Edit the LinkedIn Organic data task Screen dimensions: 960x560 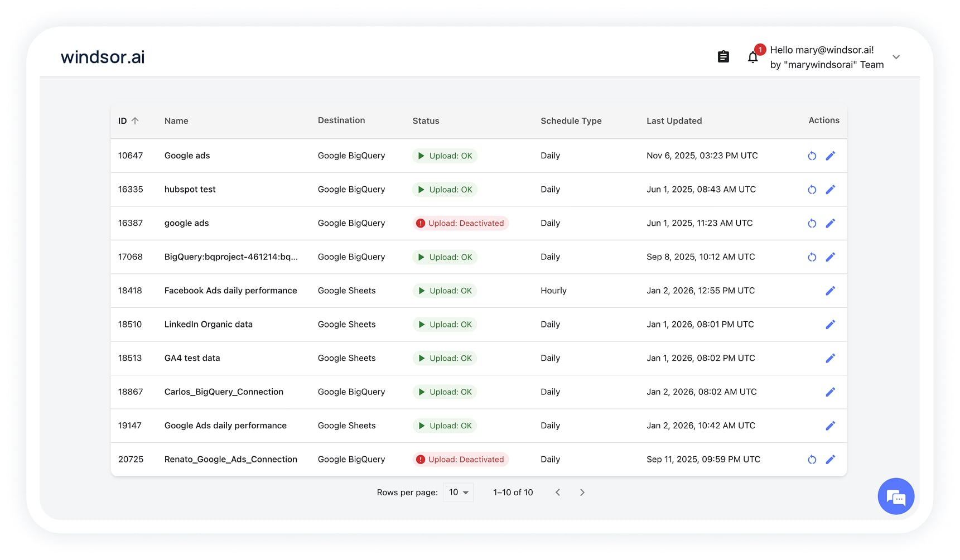pos(830,325)
